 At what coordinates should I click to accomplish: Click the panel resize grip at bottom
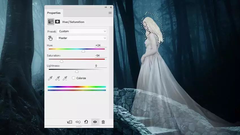[79, 127]
